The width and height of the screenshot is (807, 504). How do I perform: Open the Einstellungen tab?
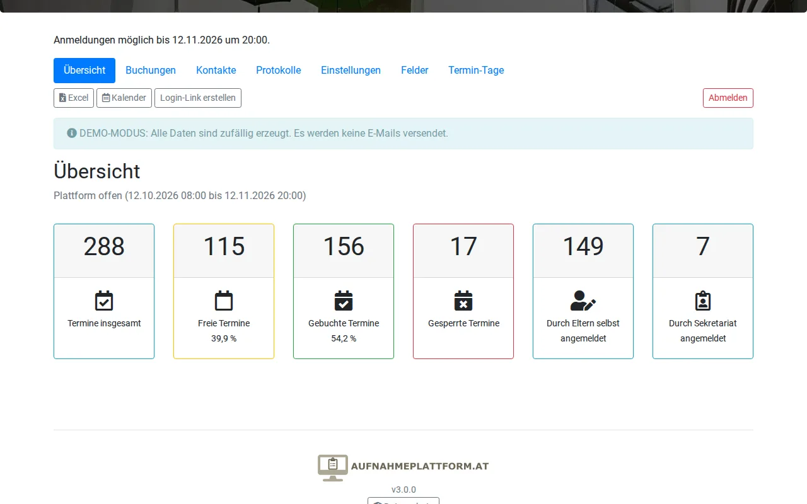pyautogui.click(x=351, y=71)
